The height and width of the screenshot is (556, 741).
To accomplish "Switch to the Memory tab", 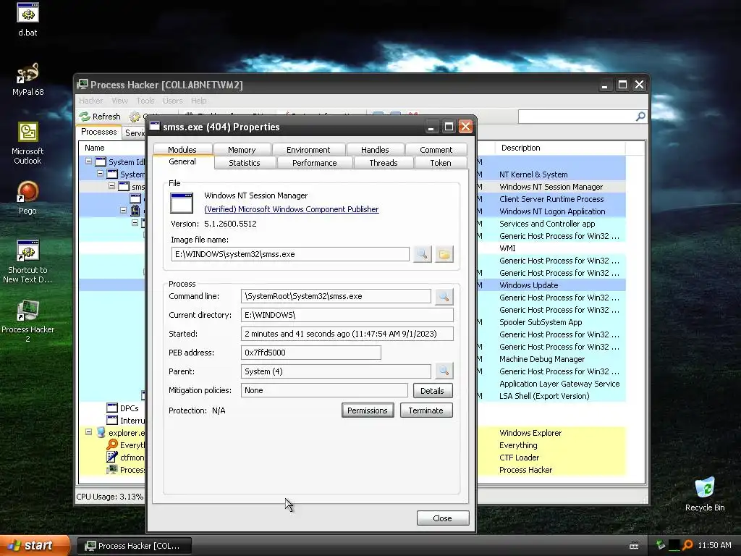I will 242,149.
